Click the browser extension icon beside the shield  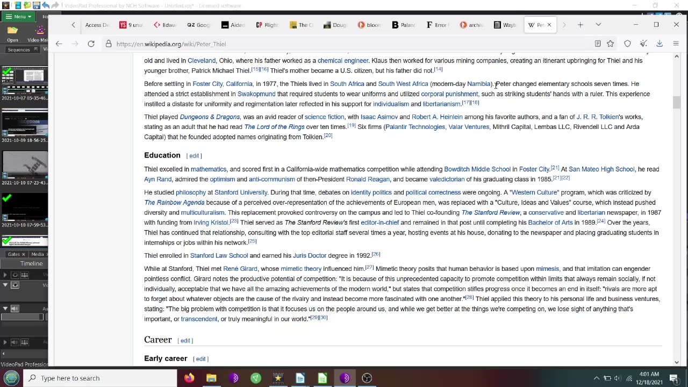pos(643,44)
